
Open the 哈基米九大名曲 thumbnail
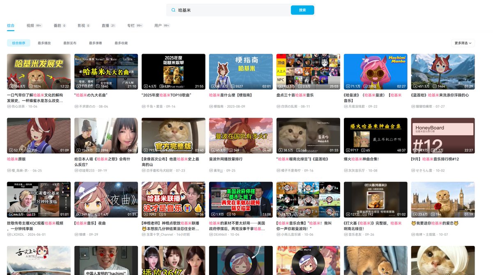click(106, 72)
